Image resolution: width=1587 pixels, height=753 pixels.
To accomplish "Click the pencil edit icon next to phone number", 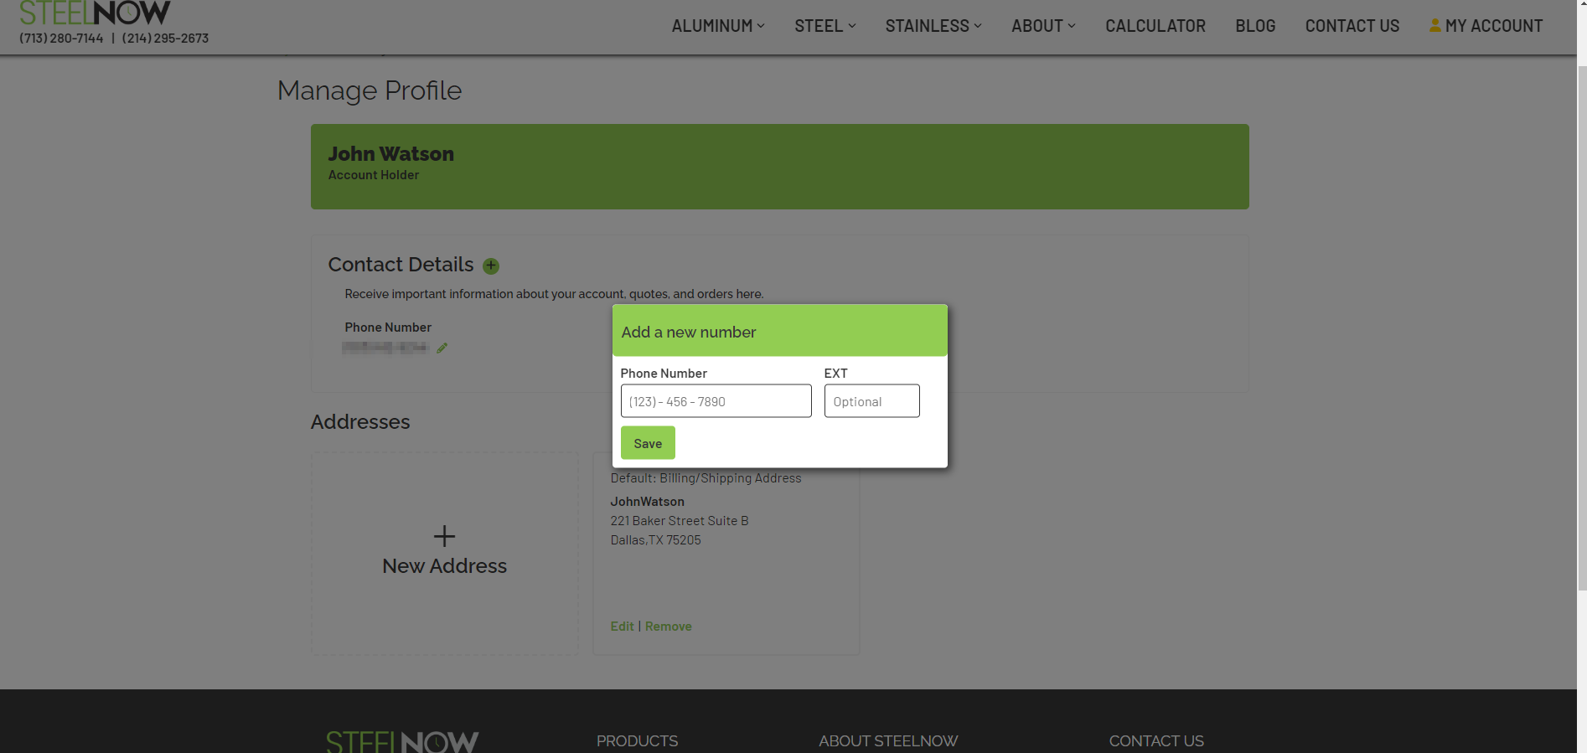I will pos(442,348).
